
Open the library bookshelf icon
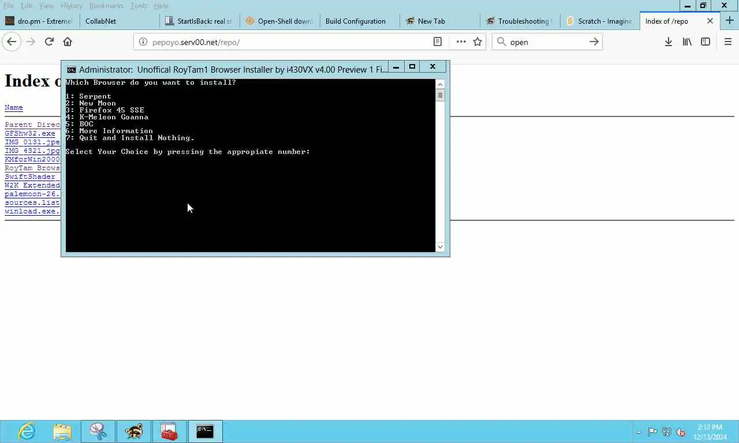coord(687,42)
